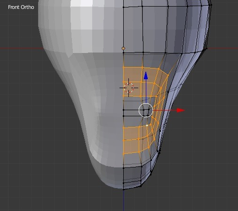This screenshot has width=238, height=211.
Task: Select the vertex just below the origin dot
Action: [123, 53]
